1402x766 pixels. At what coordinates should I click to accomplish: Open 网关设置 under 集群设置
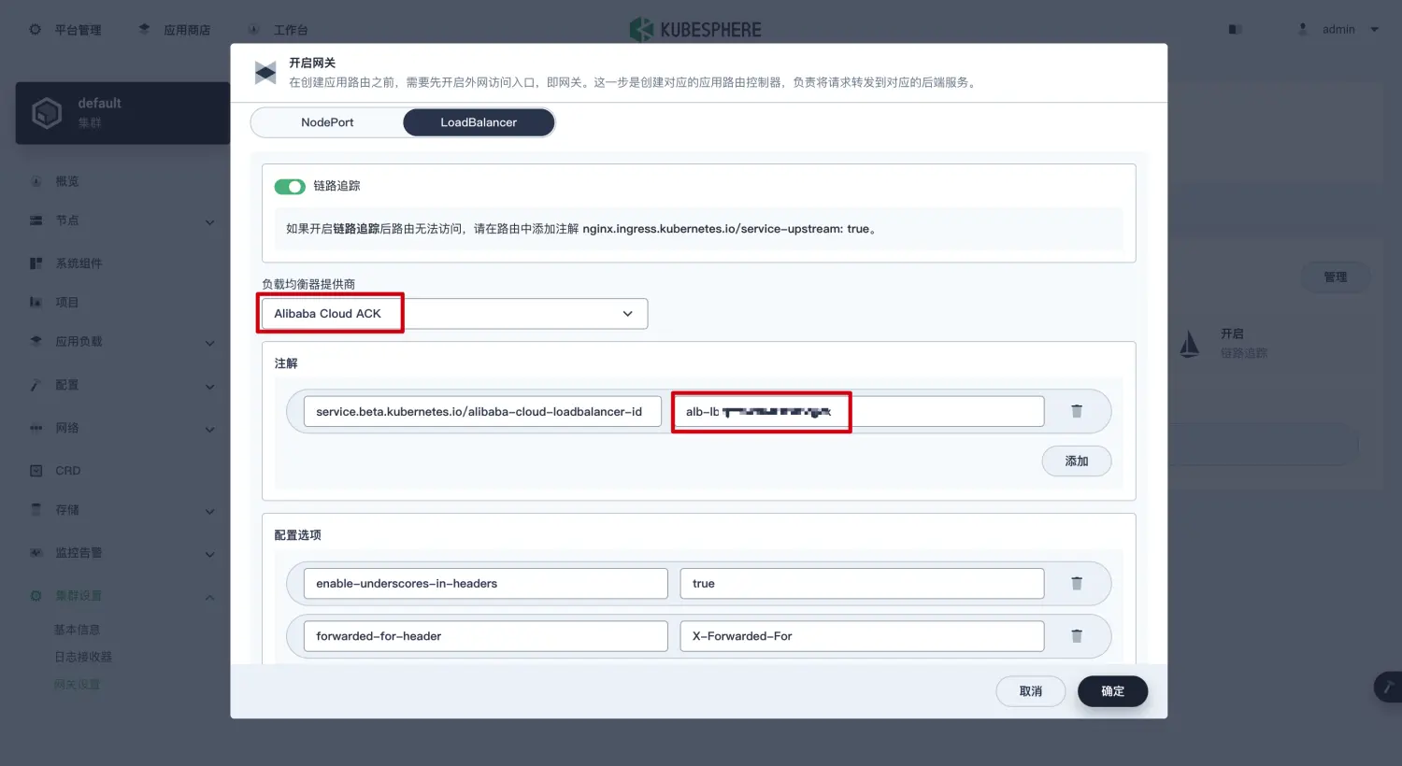point(78,685)
